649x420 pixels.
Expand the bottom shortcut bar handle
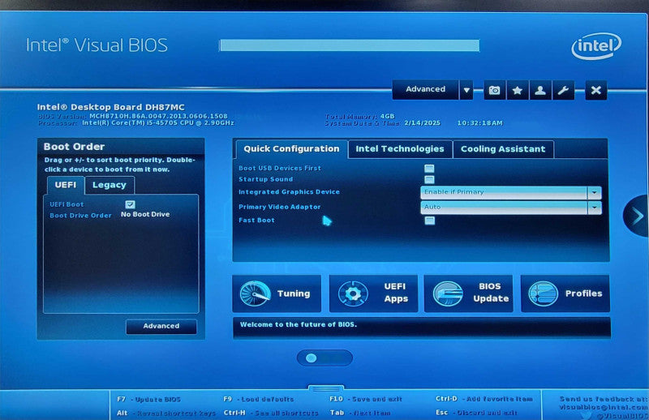pos(326,389)
